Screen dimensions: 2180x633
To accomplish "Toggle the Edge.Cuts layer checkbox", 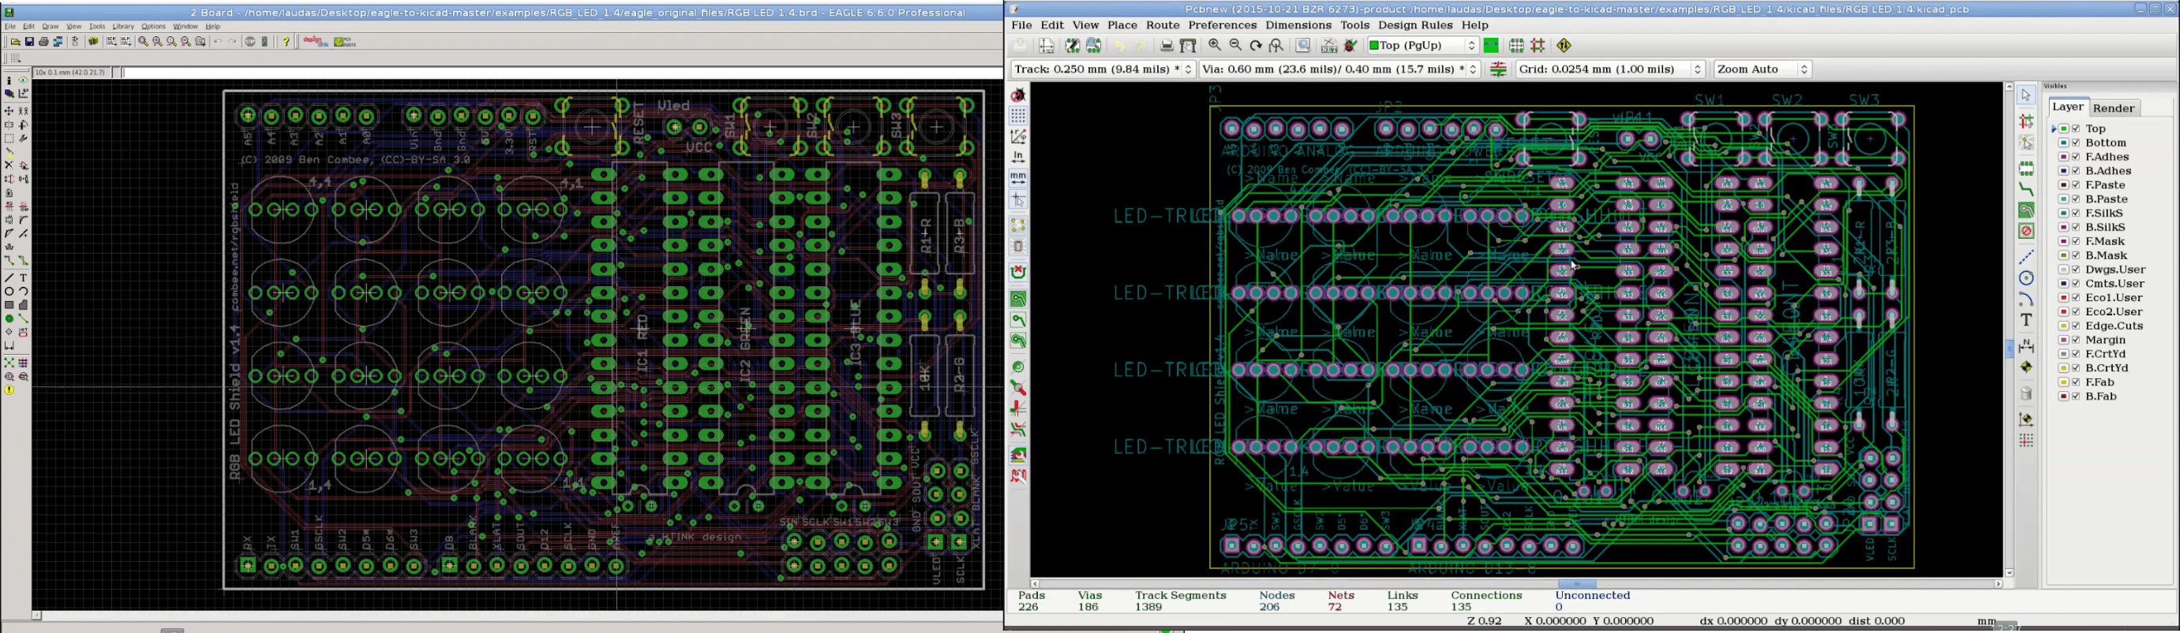I will pos(2075,326).
